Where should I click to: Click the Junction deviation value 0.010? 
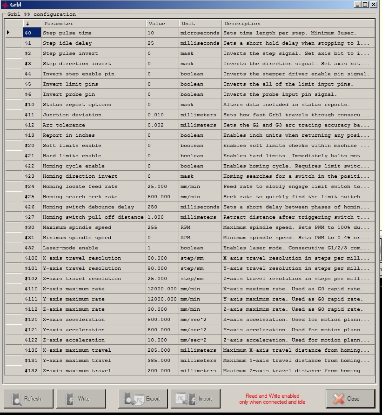[x=162, y=114]
